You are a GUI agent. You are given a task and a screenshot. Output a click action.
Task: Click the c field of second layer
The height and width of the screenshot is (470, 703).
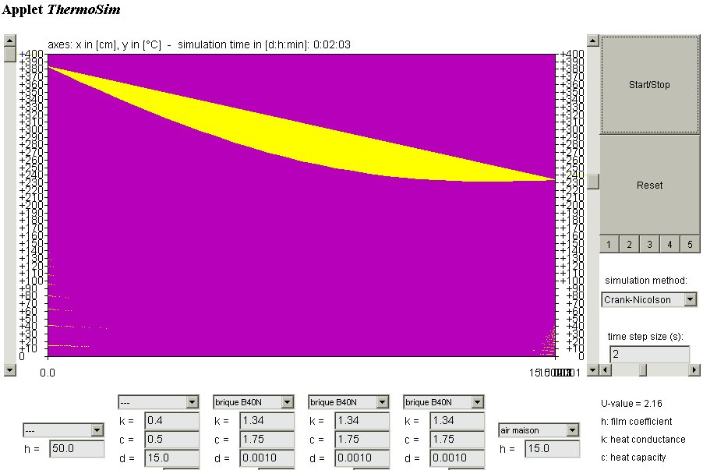[267, 439]
